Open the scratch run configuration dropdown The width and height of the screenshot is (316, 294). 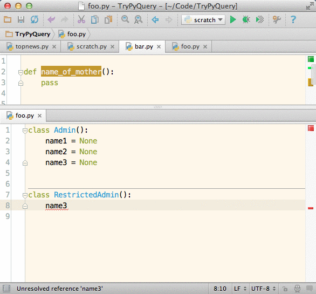(203, 20)
